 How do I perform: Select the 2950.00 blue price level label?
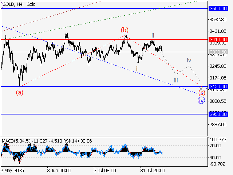[x=218, y=114]
